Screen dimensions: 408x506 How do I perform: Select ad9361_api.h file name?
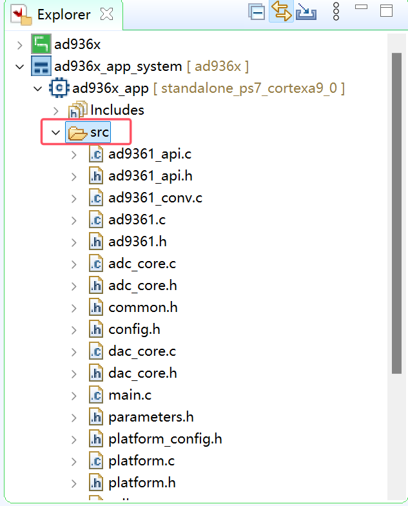pyautogui.click(x=150, y=177)
